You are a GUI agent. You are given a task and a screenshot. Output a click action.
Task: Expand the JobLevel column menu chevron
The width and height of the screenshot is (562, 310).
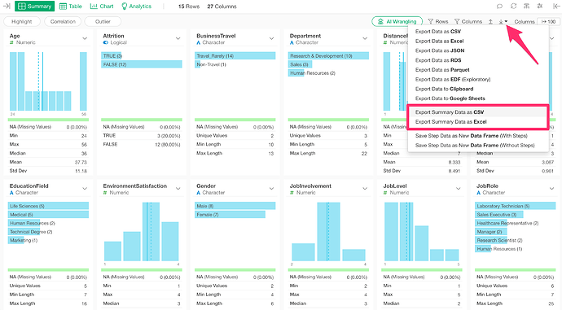tap(459, 189)
